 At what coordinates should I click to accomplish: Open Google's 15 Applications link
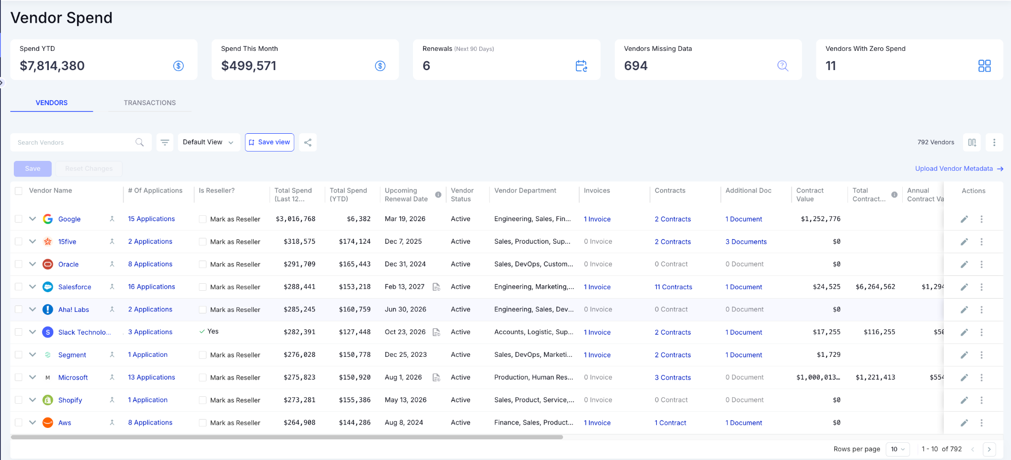151,219
